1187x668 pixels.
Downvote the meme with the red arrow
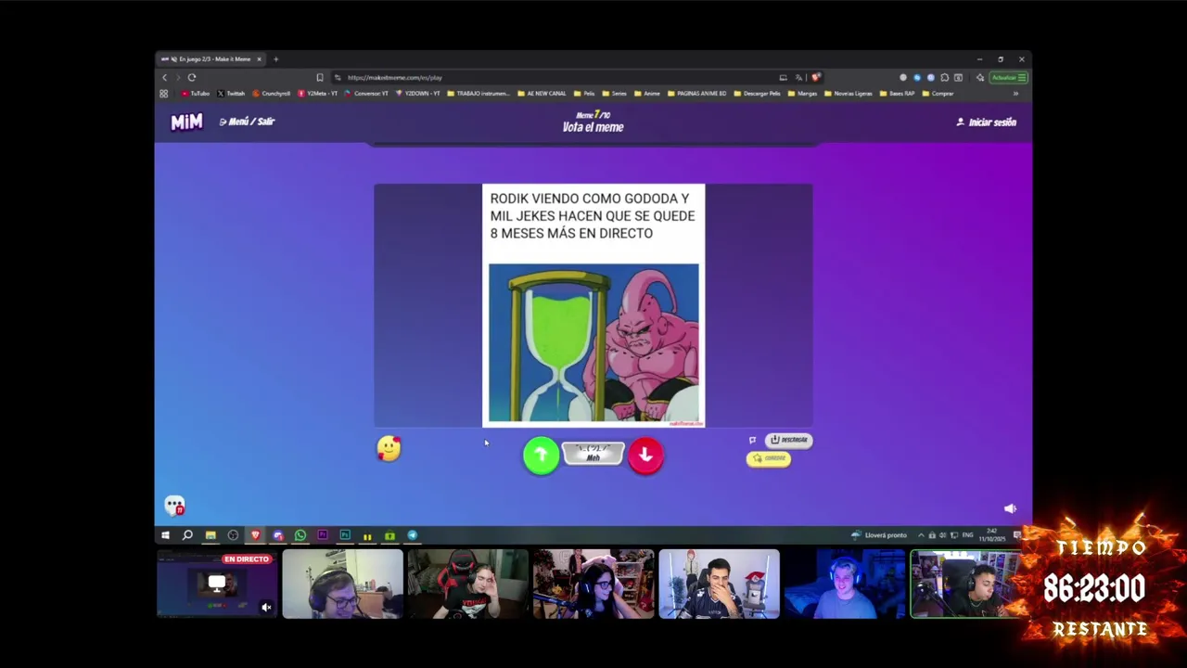pos(645,455)
